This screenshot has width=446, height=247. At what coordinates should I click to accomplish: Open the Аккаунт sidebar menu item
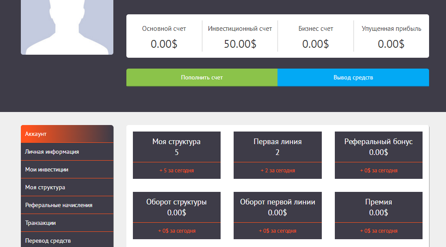pos(67,134)
